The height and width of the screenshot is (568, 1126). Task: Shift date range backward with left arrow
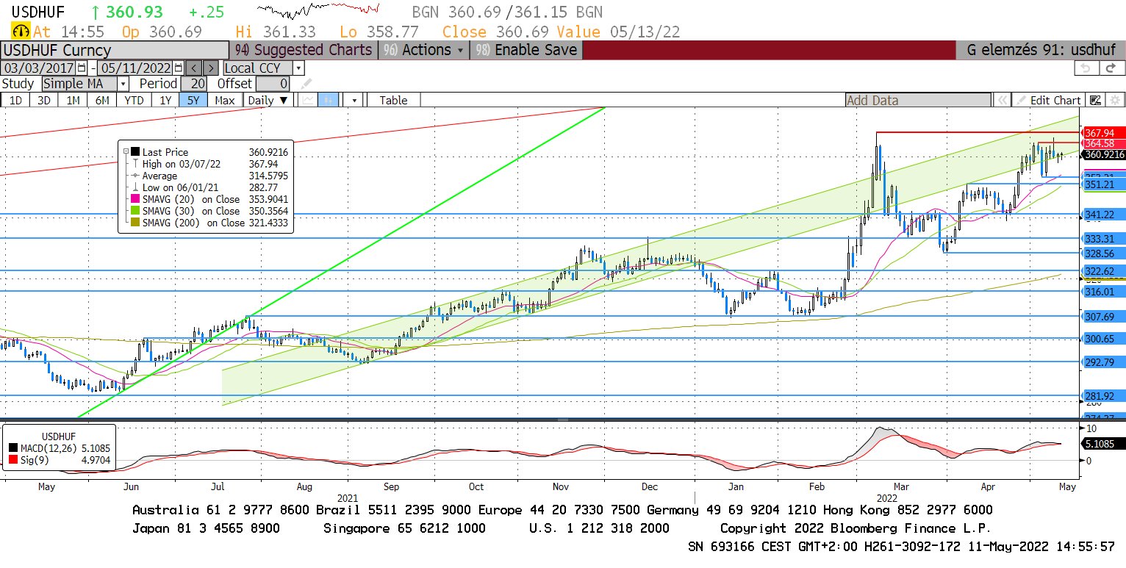pyautogui.click(x=193, y=68)
